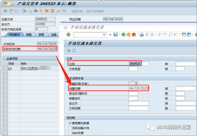Image resolution: width=197 pixels, height=136 pixels.
Task: Click item number 10 link
Action: 10,69
